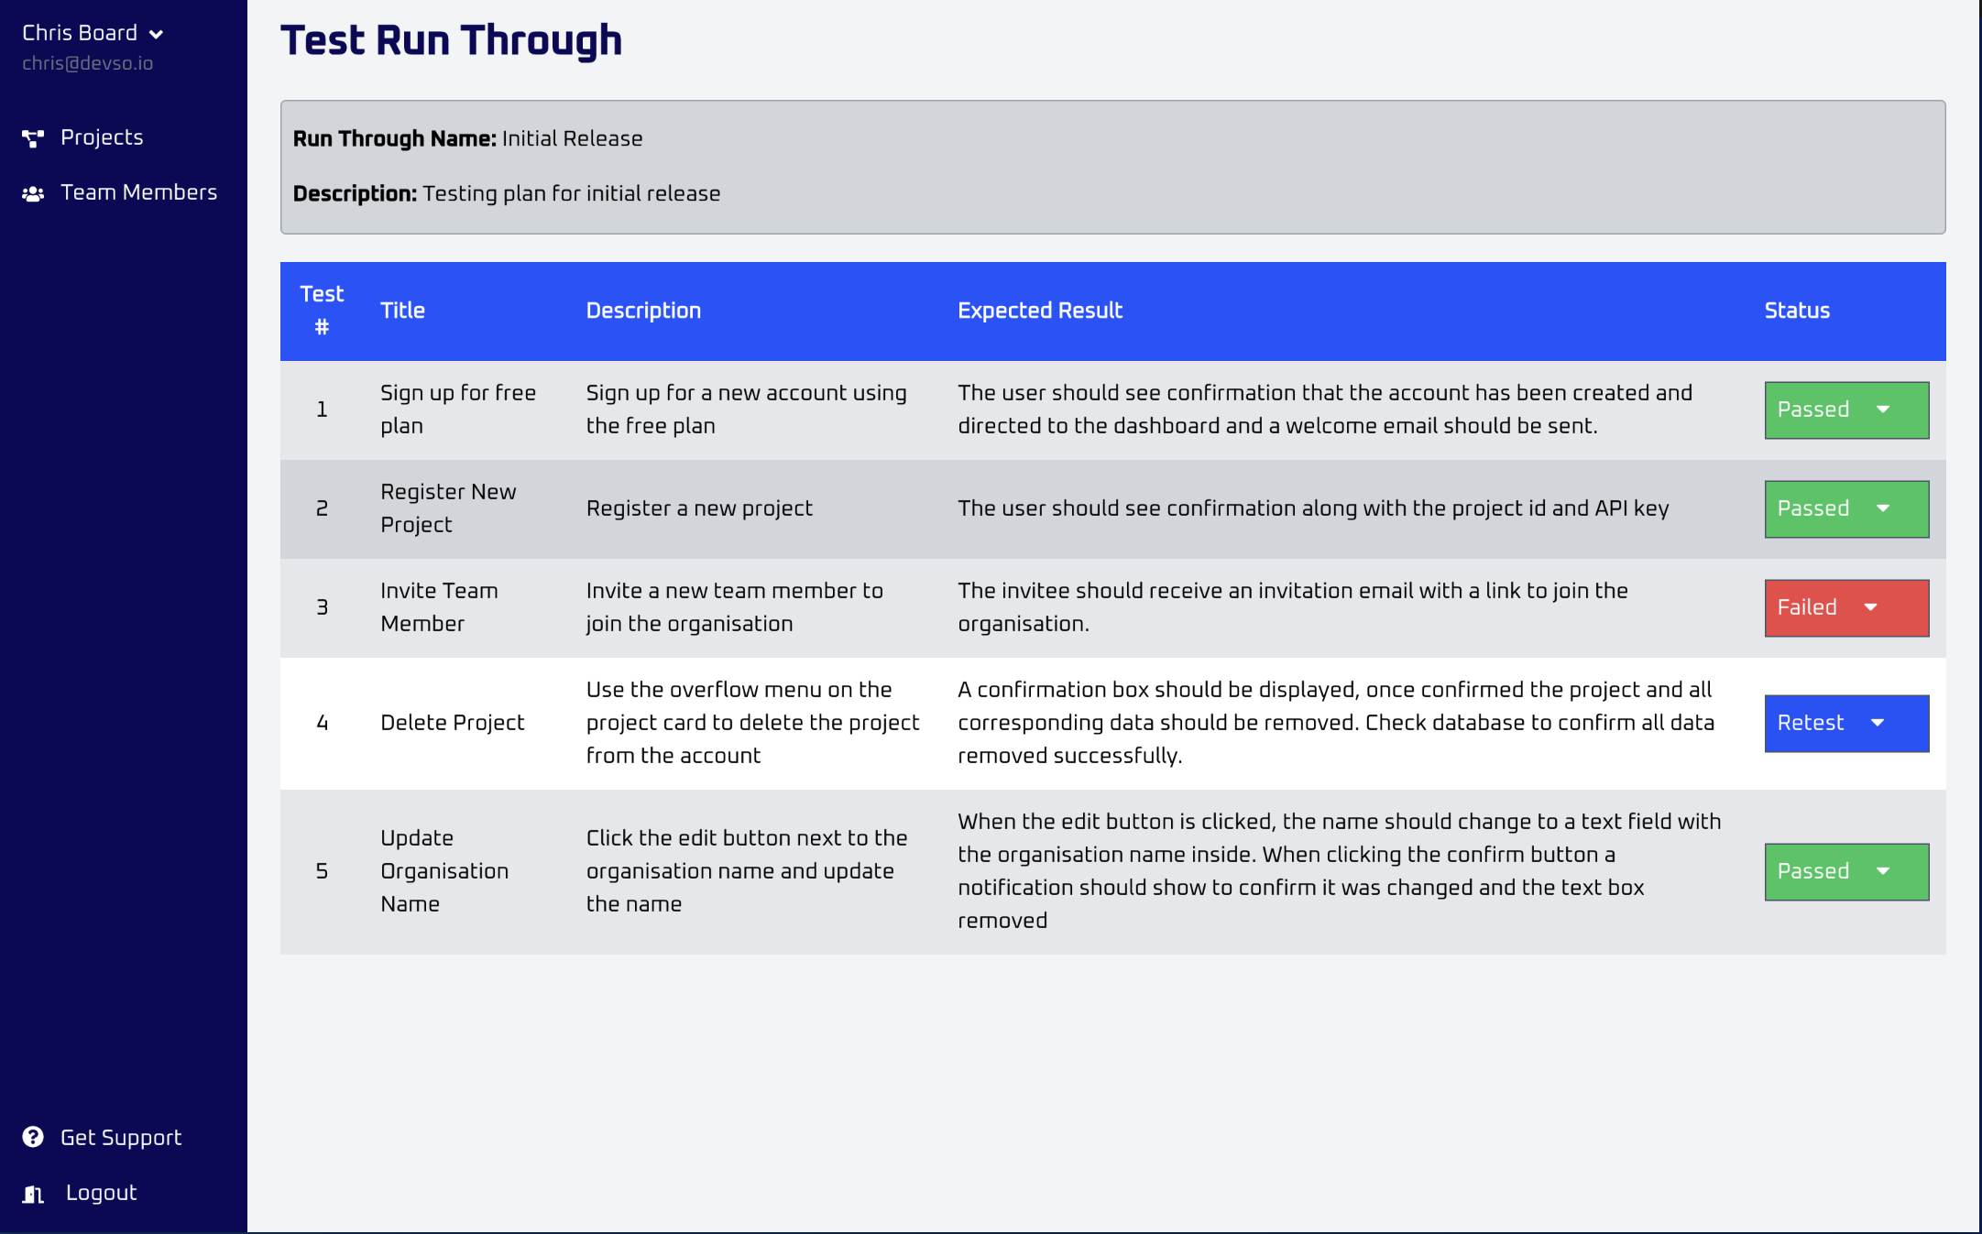Image resolution: width=1982 pixels, height=1234 pixels.
Task: Click the Get Support link
Action: pyautogui.click(x=121, y=1137)
